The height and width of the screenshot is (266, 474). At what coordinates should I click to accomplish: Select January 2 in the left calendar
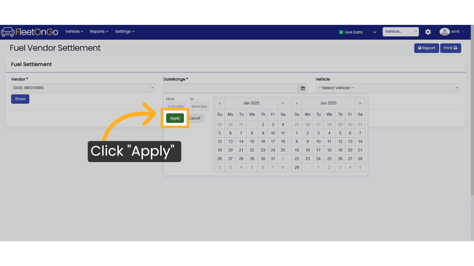coord(263,124)
